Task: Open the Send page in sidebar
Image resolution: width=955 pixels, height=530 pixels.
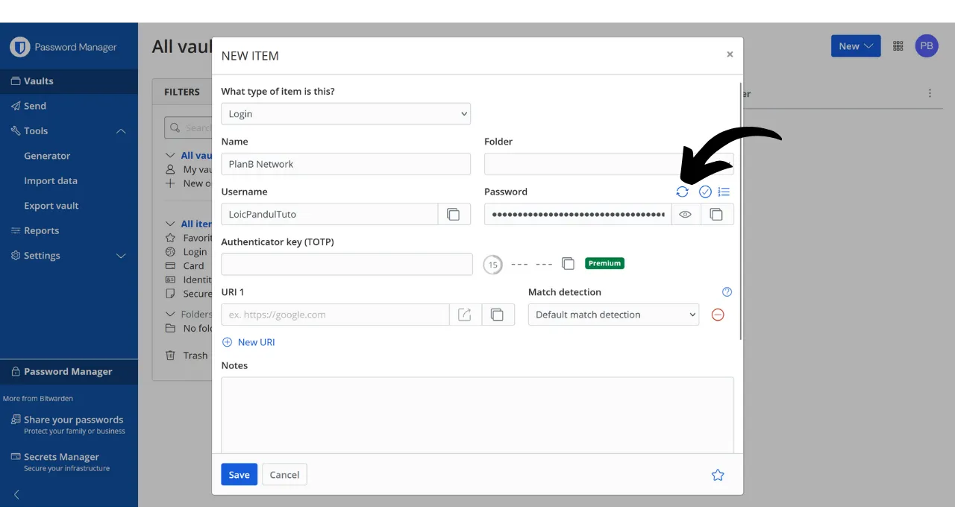Action: [35, 106]
